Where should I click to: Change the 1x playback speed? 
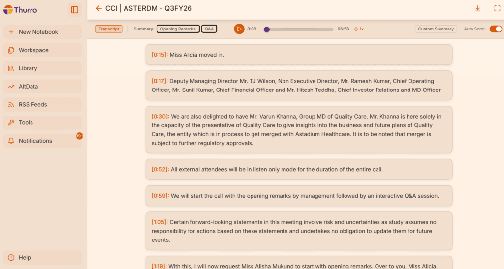(x=359, y=29)
